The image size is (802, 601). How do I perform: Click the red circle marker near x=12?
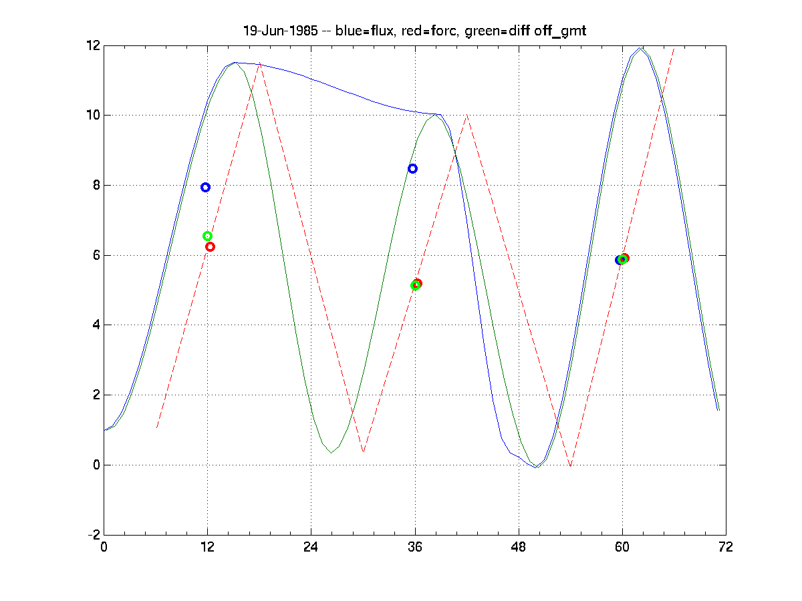pyautogui.click(x=210, y=246)
